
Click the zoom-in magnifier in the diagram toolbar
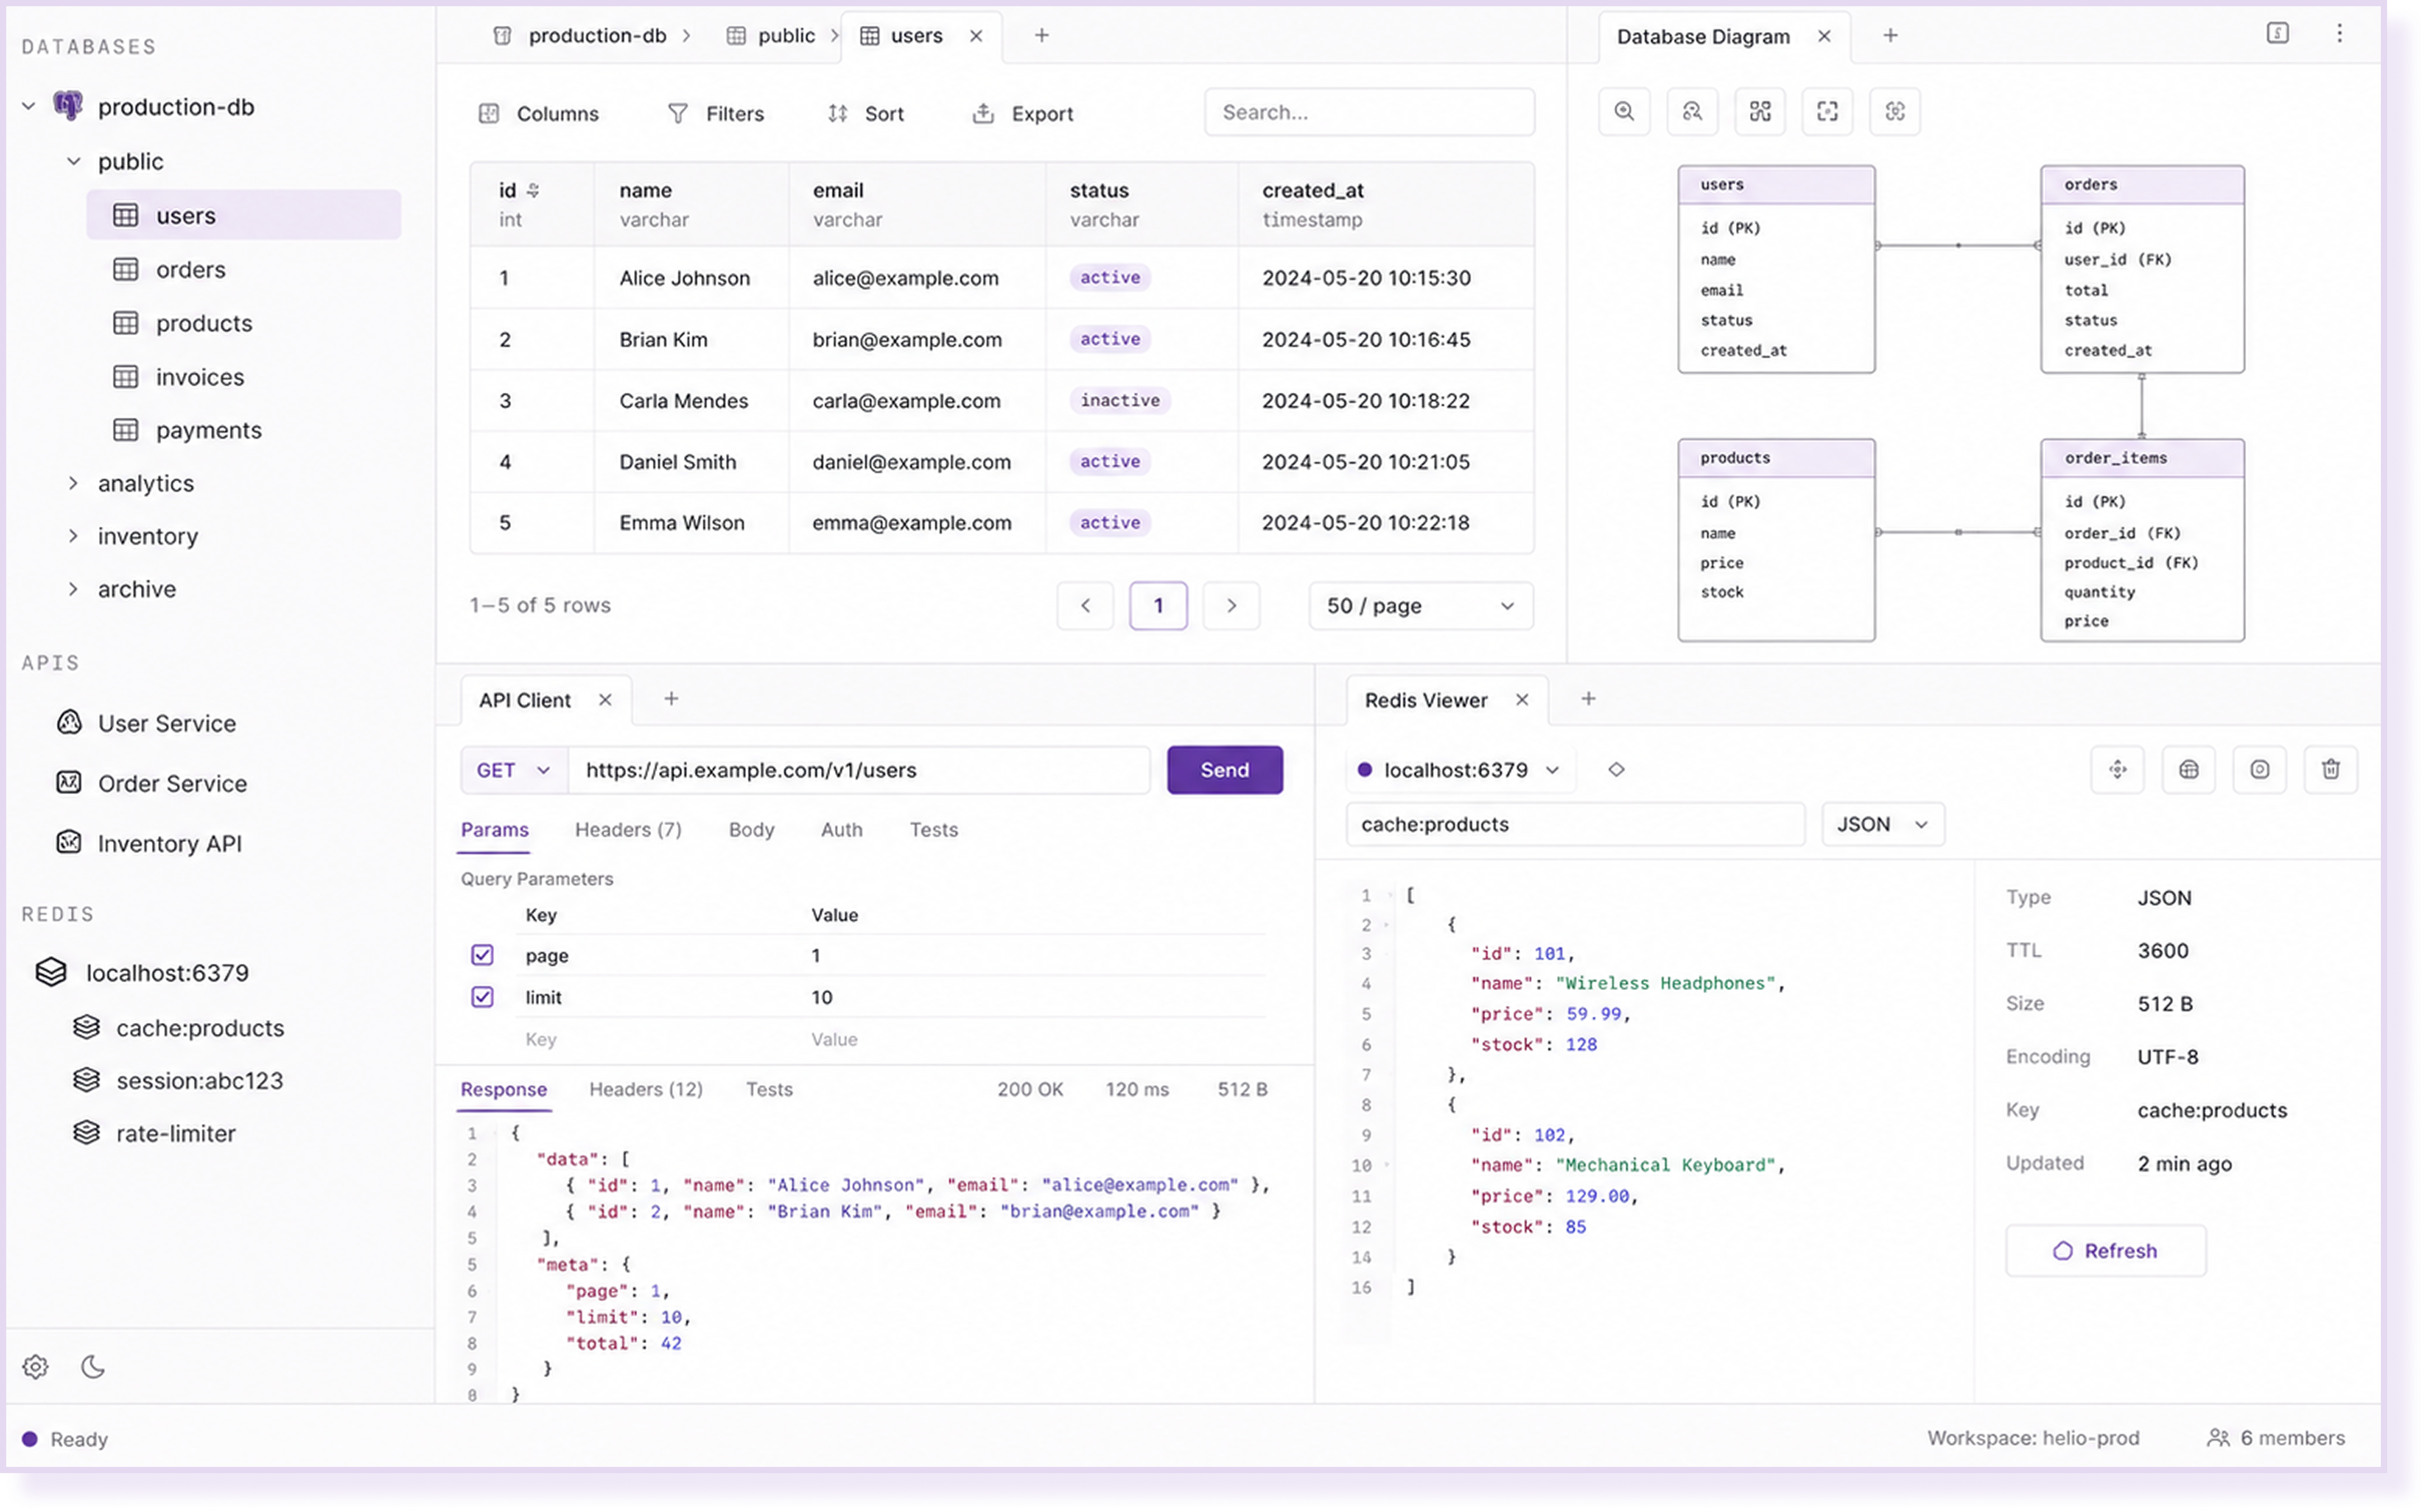pos(1624,112)
